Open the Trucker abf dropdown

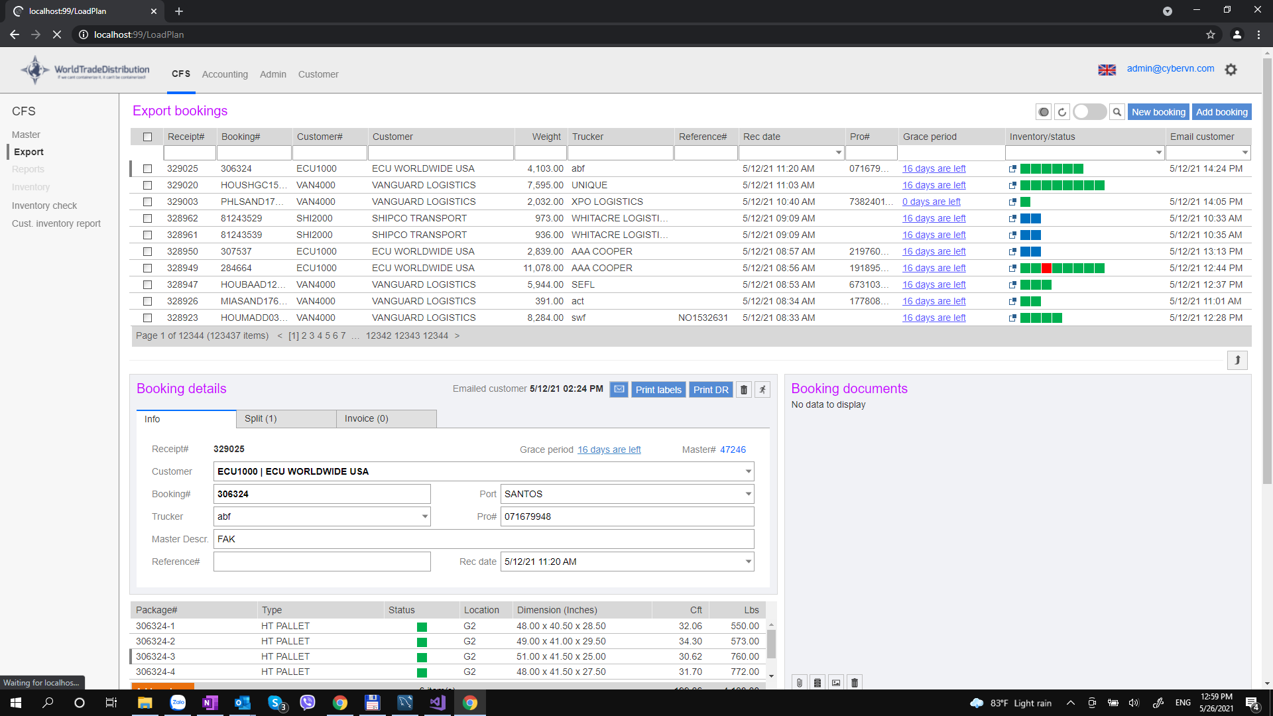(x=424, y=516)
